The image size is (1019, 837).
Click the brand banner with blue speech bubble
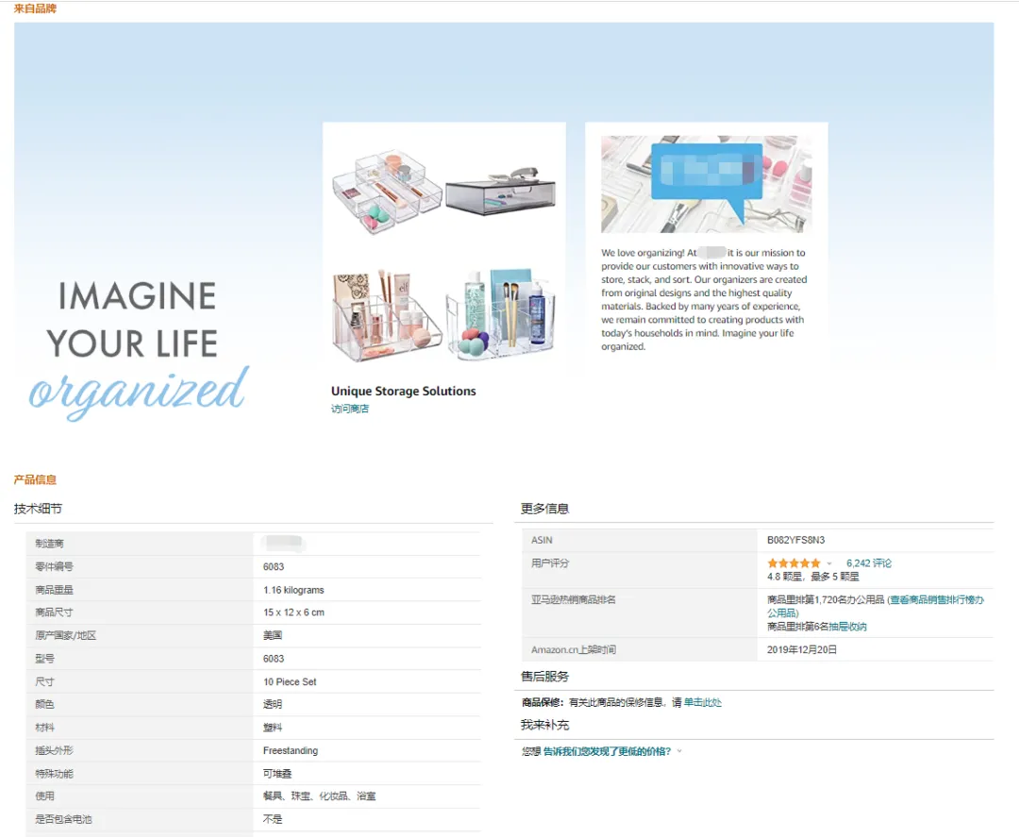point(707,184)
